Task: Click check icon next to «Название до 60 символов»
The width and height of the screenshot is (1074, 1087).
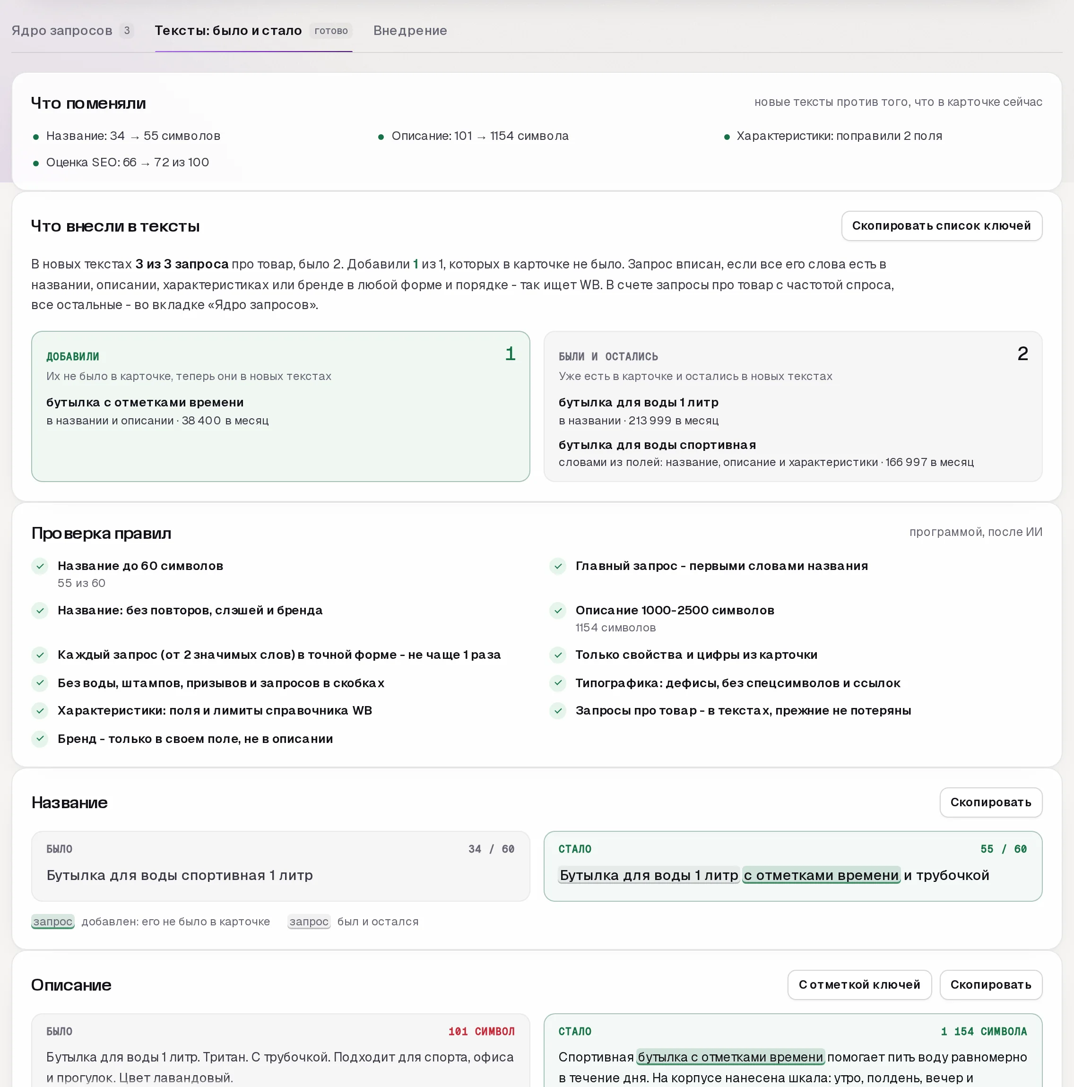Action: 40,566
